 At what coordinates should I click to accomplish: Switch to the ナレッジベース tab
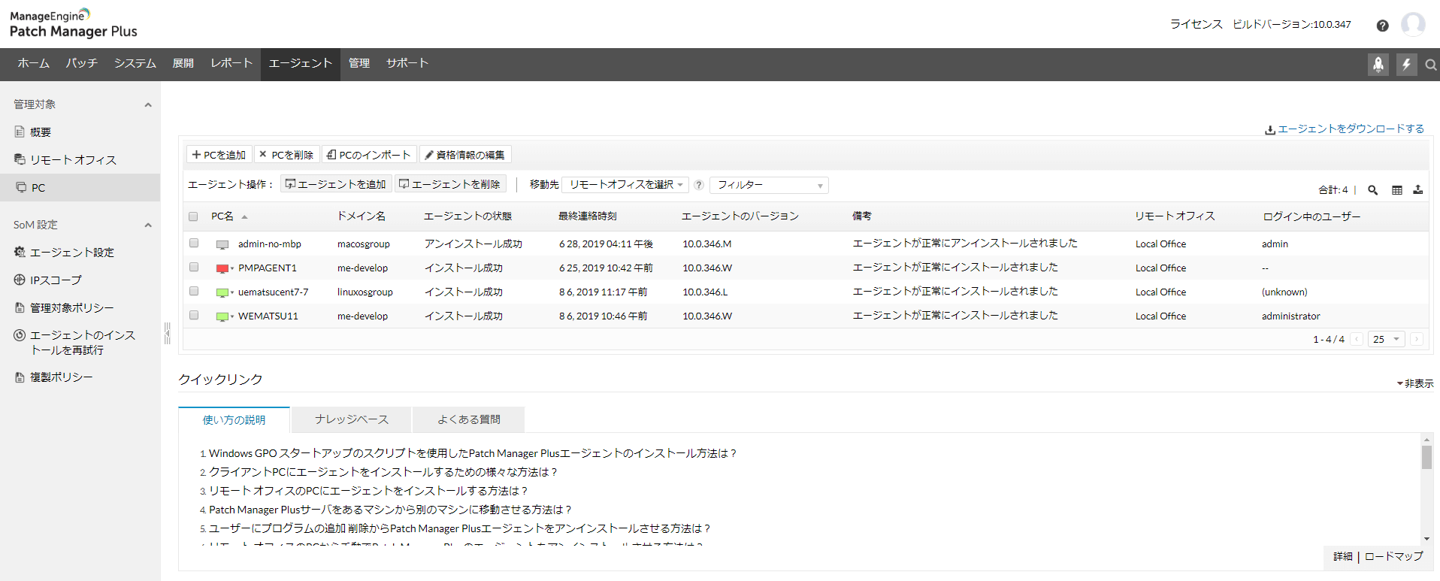click(x=352, y=419)
